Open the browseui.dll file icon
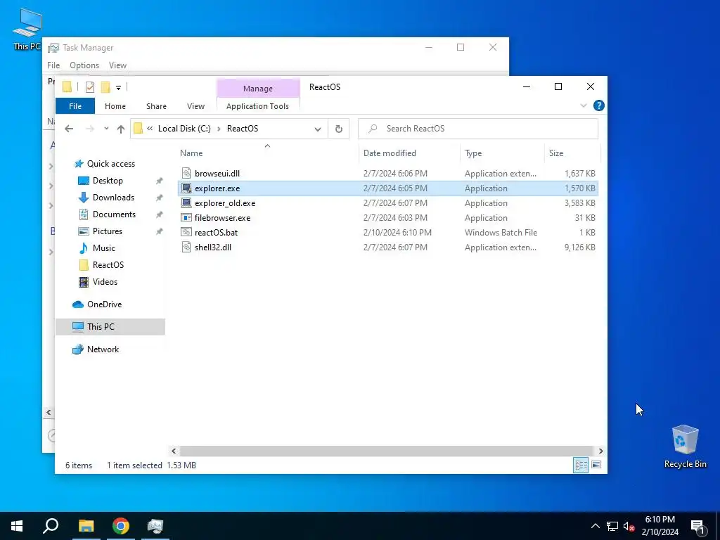The width and height of the screenshot is (720, 540). coord(186,173)
